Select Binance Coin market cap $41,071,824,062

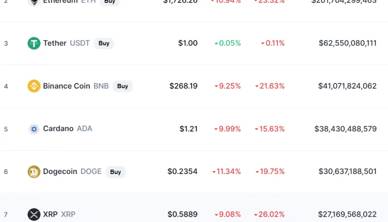(x=347, y=86)
